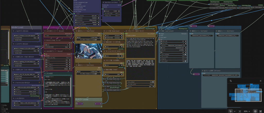264x113 pixels.
Task: Open minimap settings sliders icon
Action: [231, 81]
